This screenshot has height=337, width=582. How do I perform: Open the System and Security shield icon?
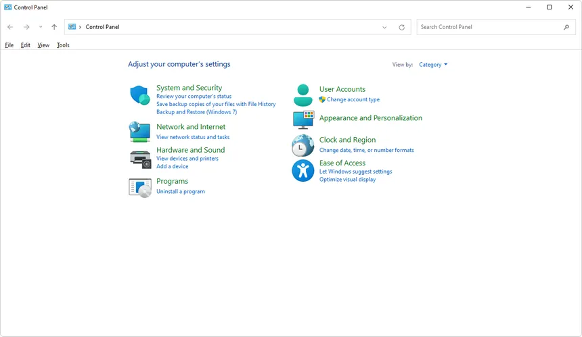[140, 95]
